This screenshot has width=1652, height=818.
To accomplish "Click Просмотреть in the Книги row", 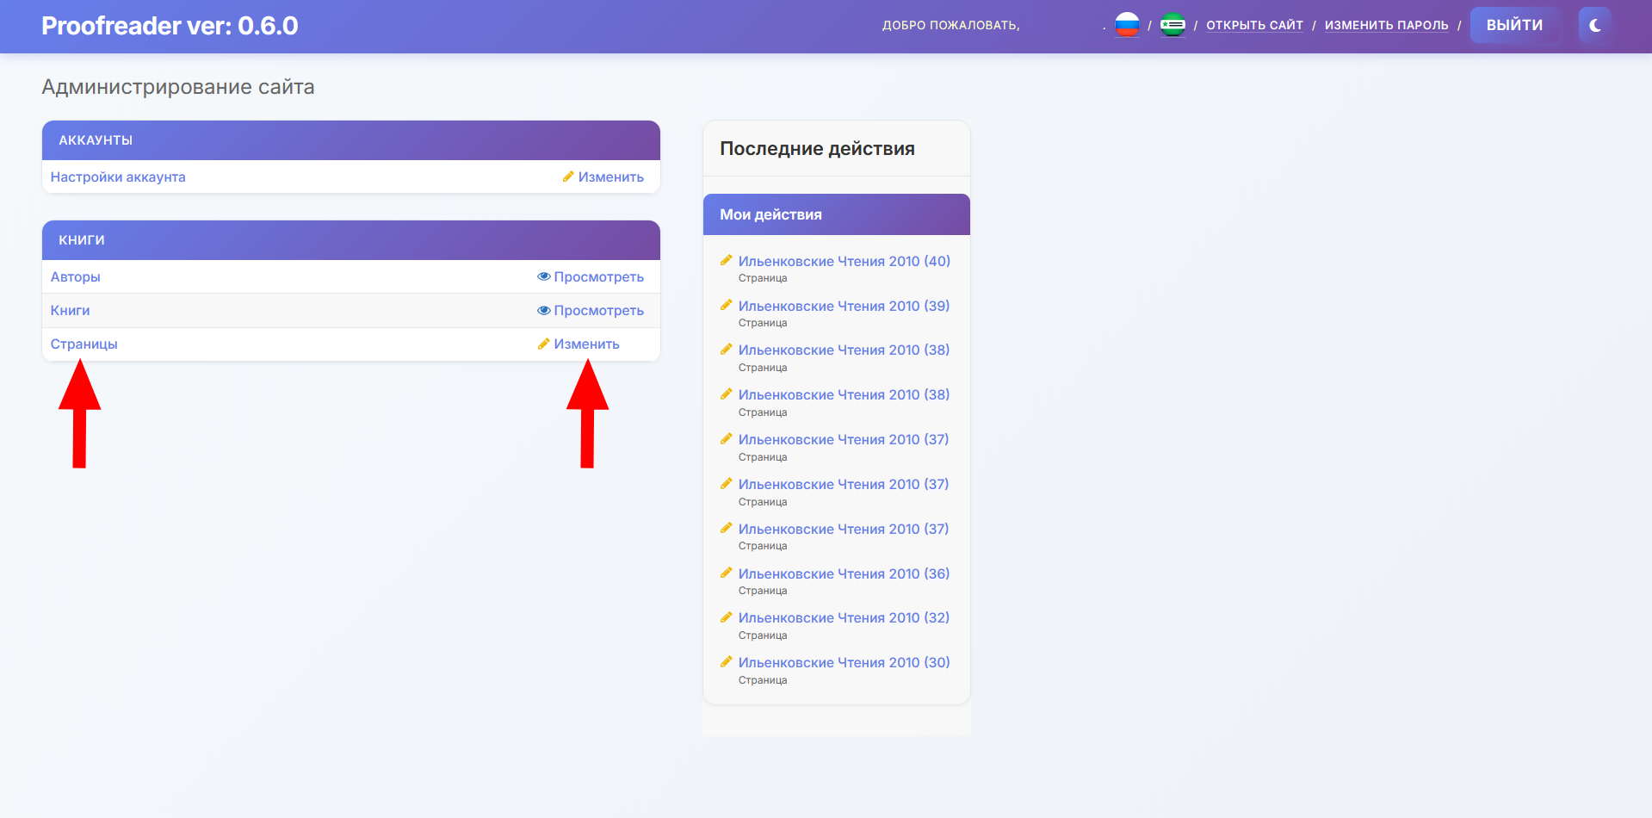I will click(x=591, y=310).
